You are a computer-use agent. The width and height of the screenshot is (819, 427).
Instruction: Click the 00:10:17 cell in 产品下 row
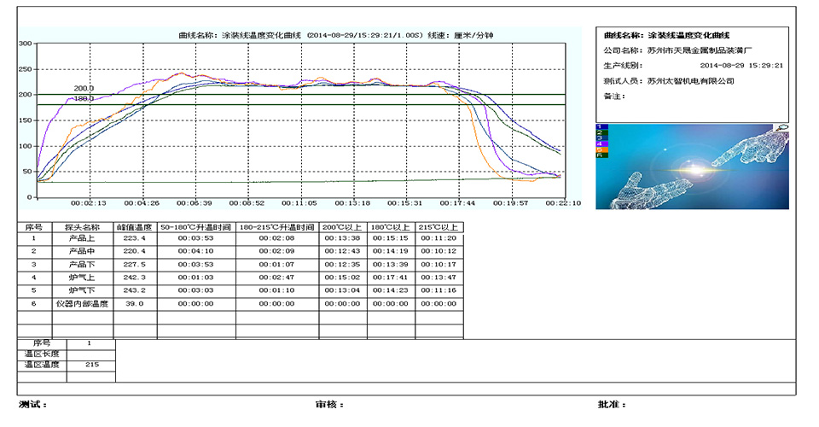coord(439,265)
